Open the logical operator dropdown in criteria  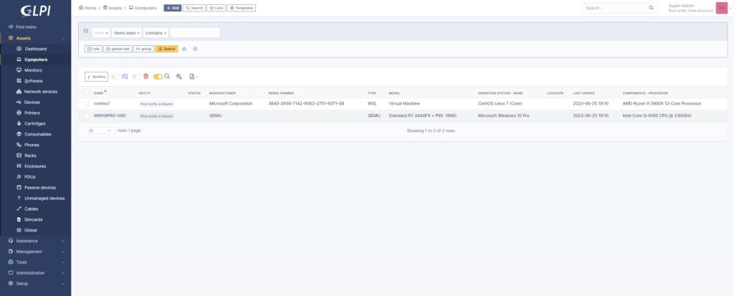101,33
